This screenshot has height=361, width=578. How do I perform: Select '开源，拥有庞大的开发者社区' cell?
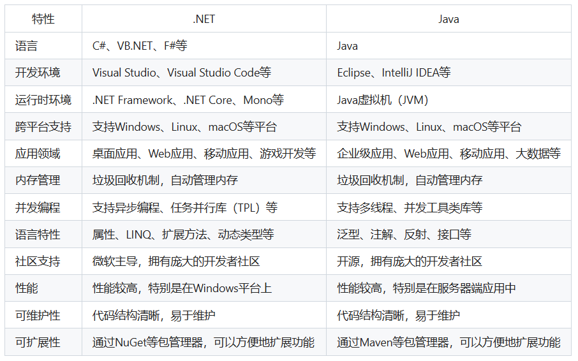pyautogui.click(x=448, y=261)
